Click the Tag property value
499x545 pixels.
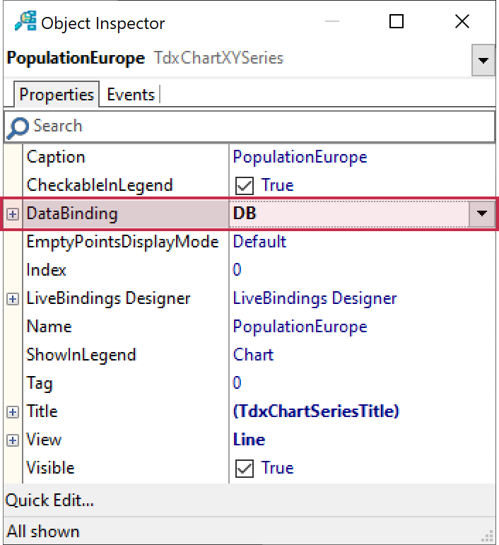[x=237, y=383]
